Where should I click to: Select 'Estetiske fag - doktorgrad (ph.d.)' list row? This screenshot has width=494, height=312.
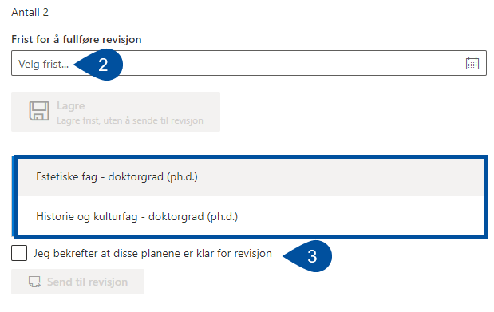coord(251,177)
